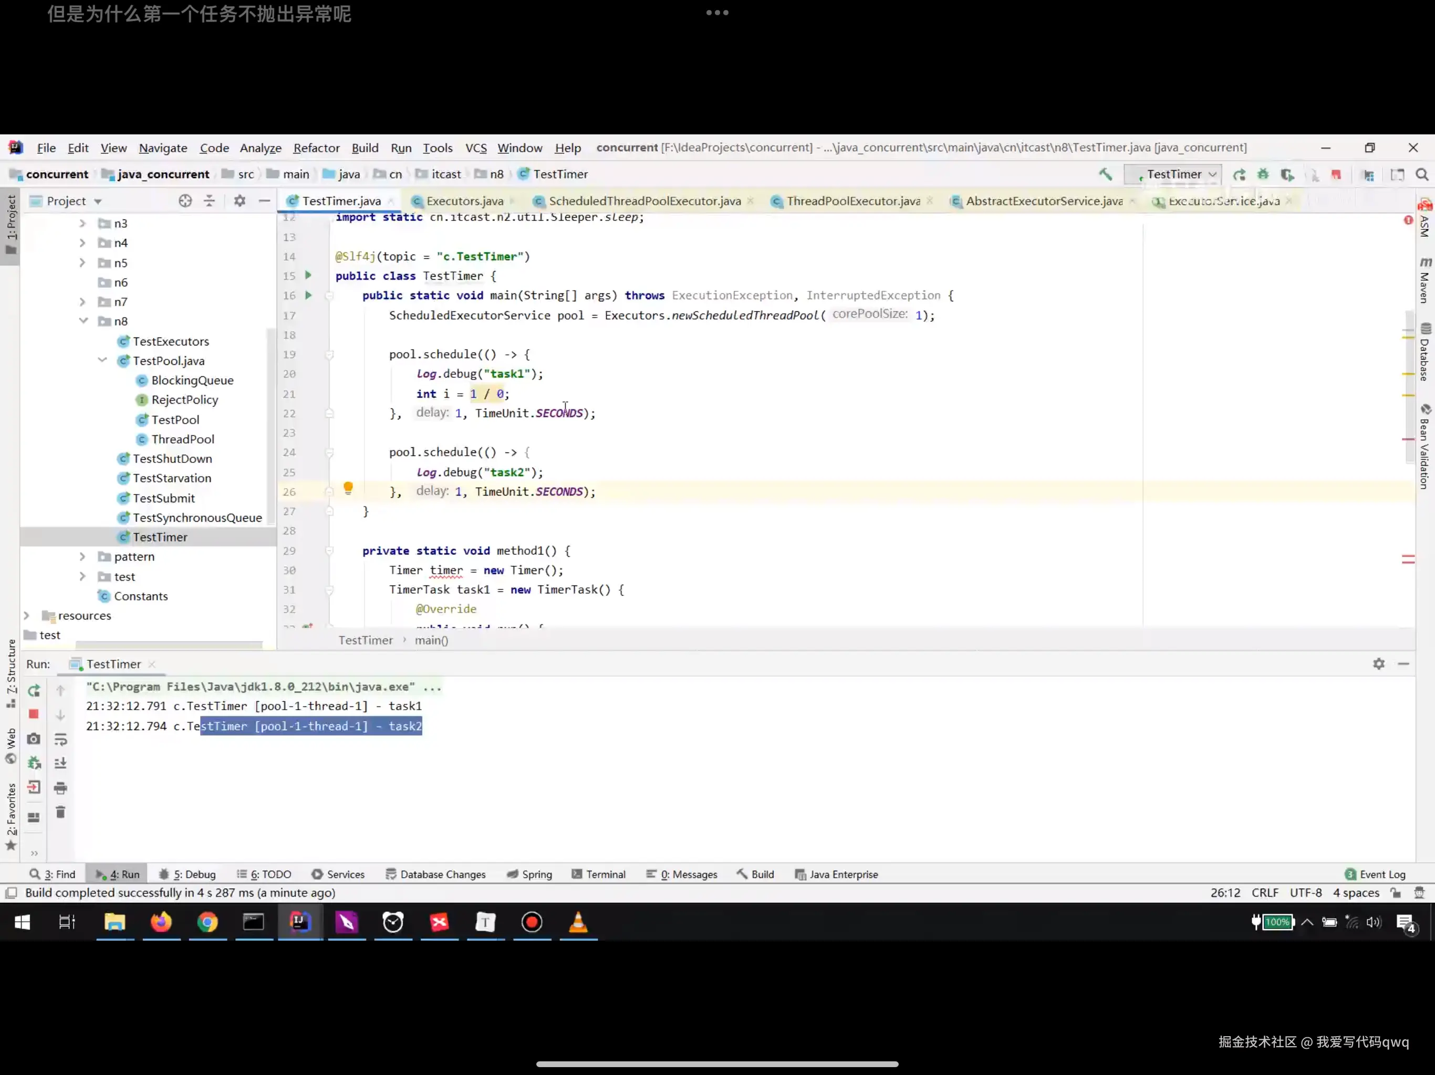Open the TestTimer run configuration dropdown
This screenshot has height=1075, width=1435.
(1174, 174)
